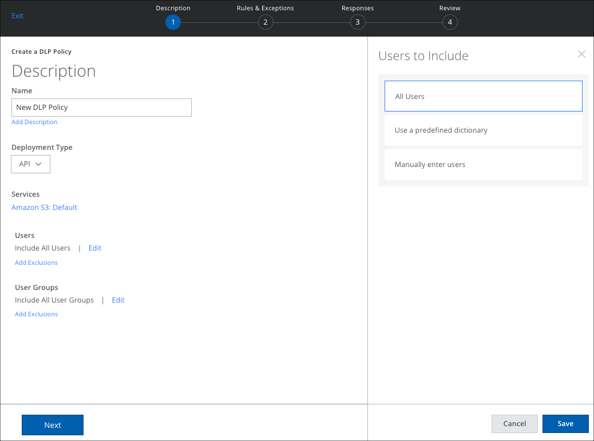The image size is (594, 441).
Task: Navigate to step 4 Review circle
Action: pos(450,22)
